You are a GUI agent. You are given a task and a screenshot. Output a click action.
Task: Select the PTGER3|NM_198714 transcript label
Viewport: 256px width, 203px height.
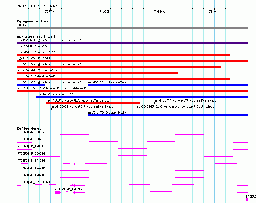pos(31,161)
